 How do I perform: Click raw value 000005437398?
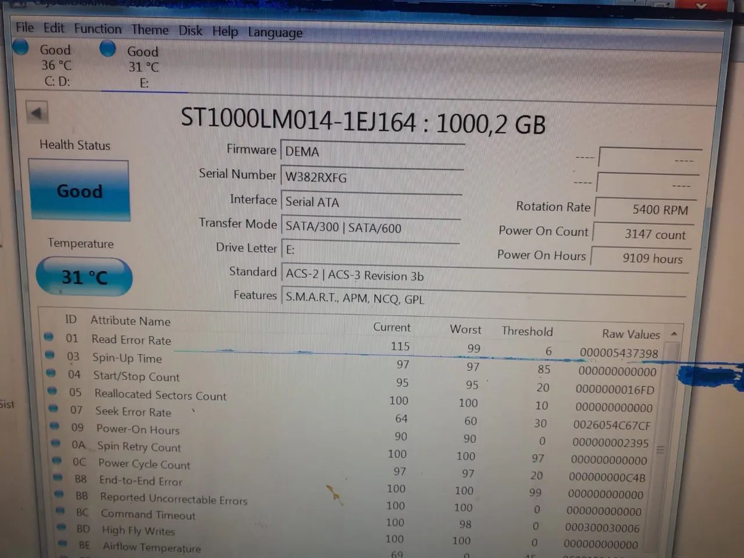[x=618, y=353]
